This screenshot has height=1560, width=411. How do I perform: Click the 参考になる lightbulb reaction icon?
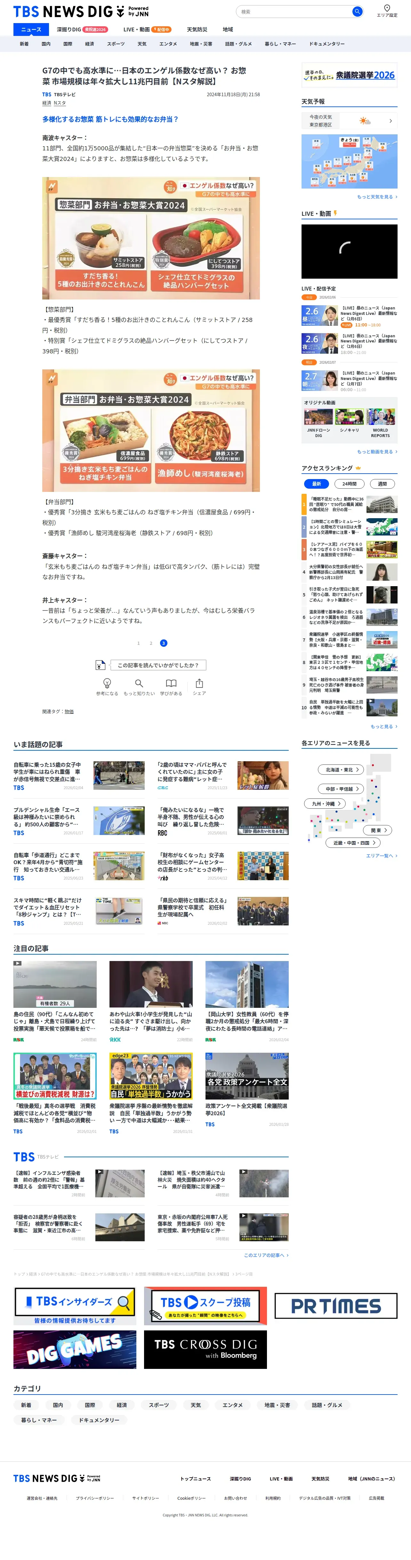point(107,683)
